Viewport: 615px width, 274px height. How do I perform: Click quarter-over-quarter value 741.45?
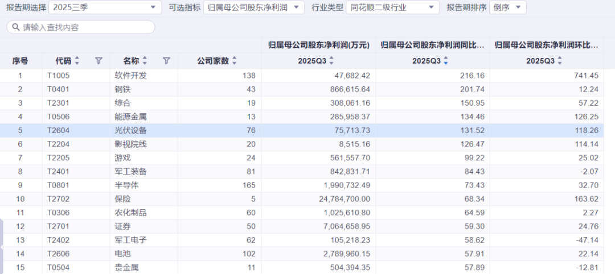click(588, 76)
